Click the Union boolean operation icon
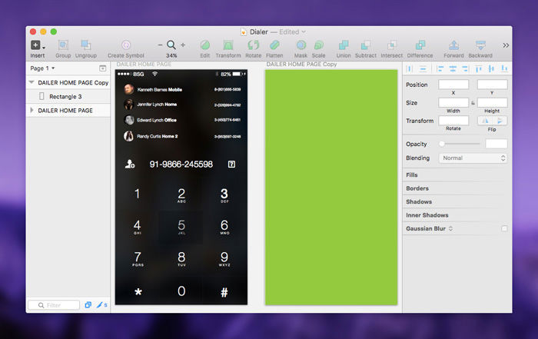This screenshot has width=538, height=339. coord(342,45)
